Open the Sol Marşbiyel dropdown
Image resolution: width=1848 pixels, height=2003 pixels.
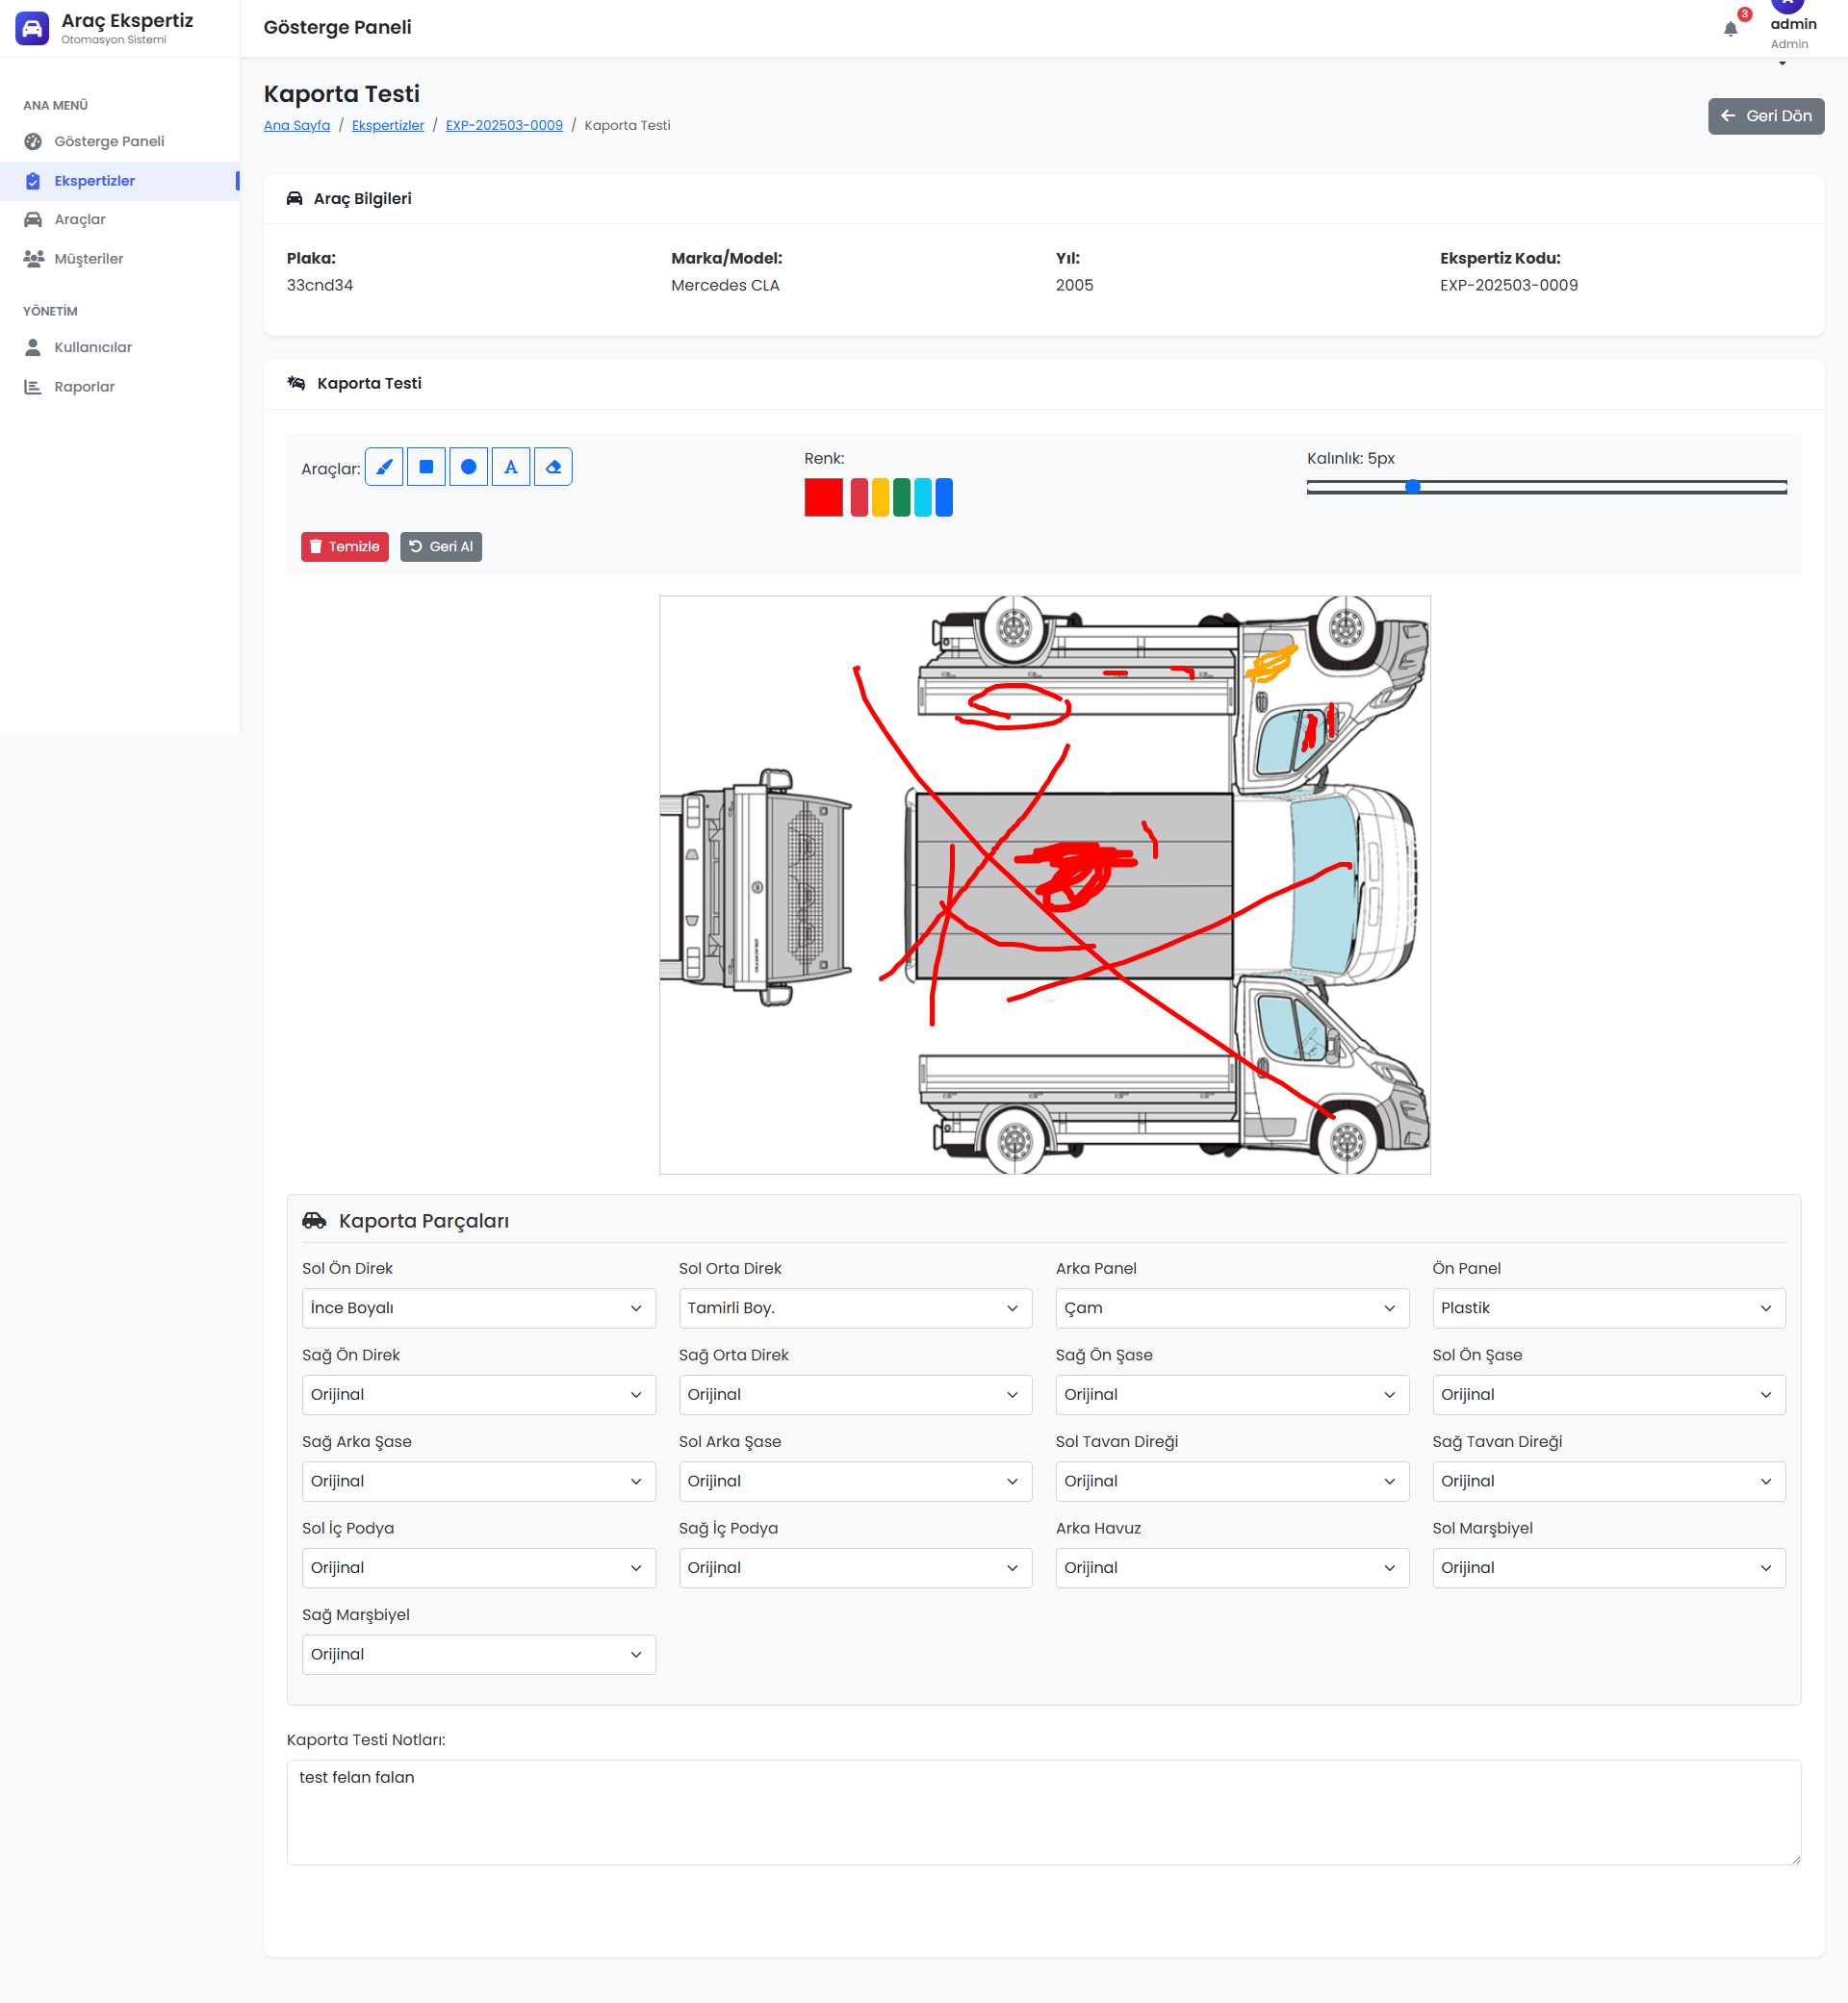pyautogui.click(x=1609, y=1568)
